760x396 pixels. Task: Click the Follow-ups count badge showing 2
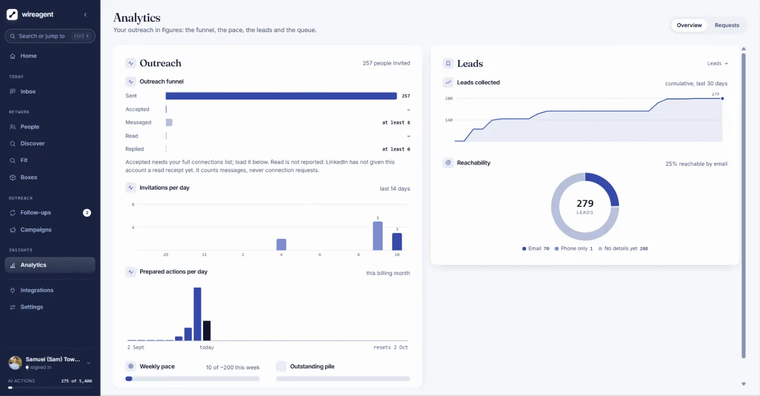pyautogui.click(x=87, y=213)
